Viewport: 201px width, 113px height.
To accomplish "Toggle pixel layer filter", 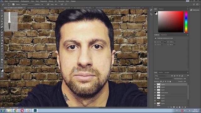I will tap(172, 76).
